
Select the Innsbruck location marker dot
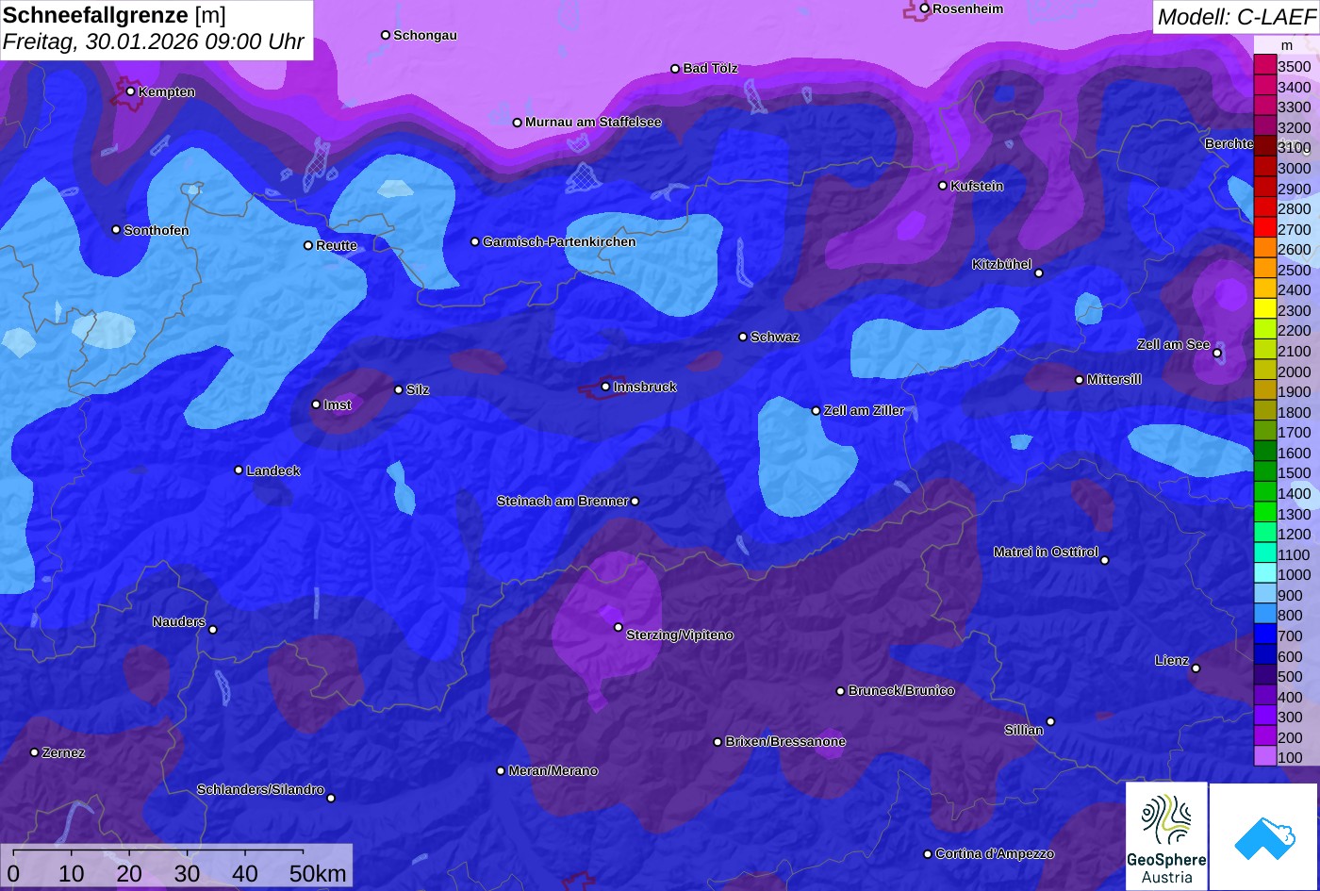click(605, 387)
